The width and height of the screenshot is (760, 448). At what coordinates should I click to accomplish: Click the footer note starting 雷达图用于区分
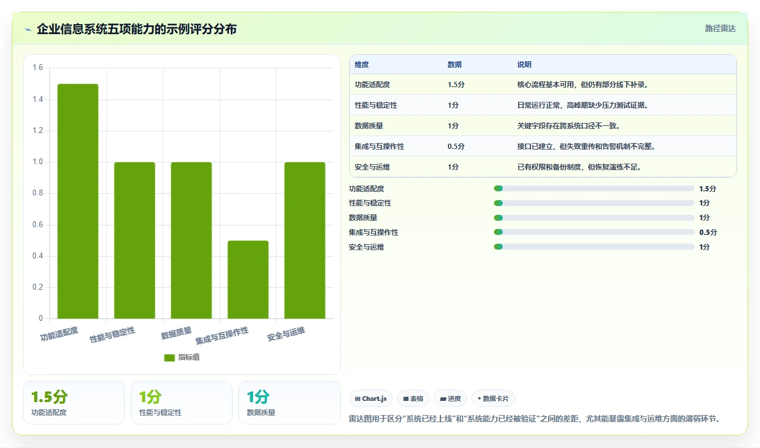(x=535, y=419)
